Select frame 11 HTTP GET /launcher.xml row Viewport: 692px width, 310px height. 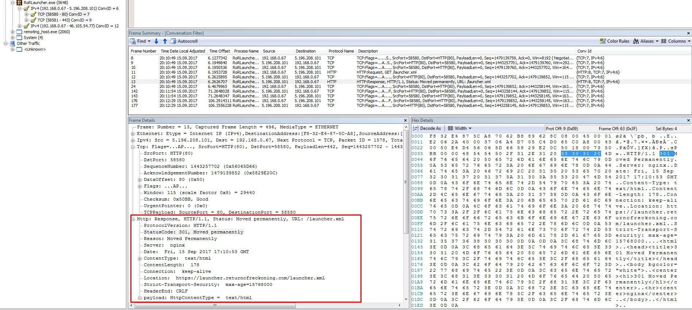(x=410, y=72)
